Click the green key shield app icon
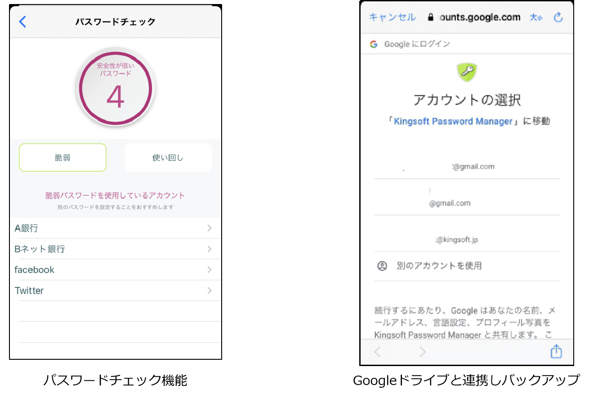This screenshot has width=589, height=393. point(467,72)
